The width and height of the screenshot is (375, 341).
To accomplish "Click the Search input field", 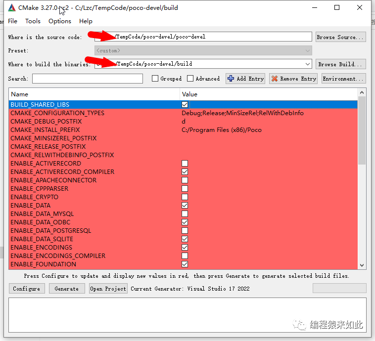I will [88, 79].
